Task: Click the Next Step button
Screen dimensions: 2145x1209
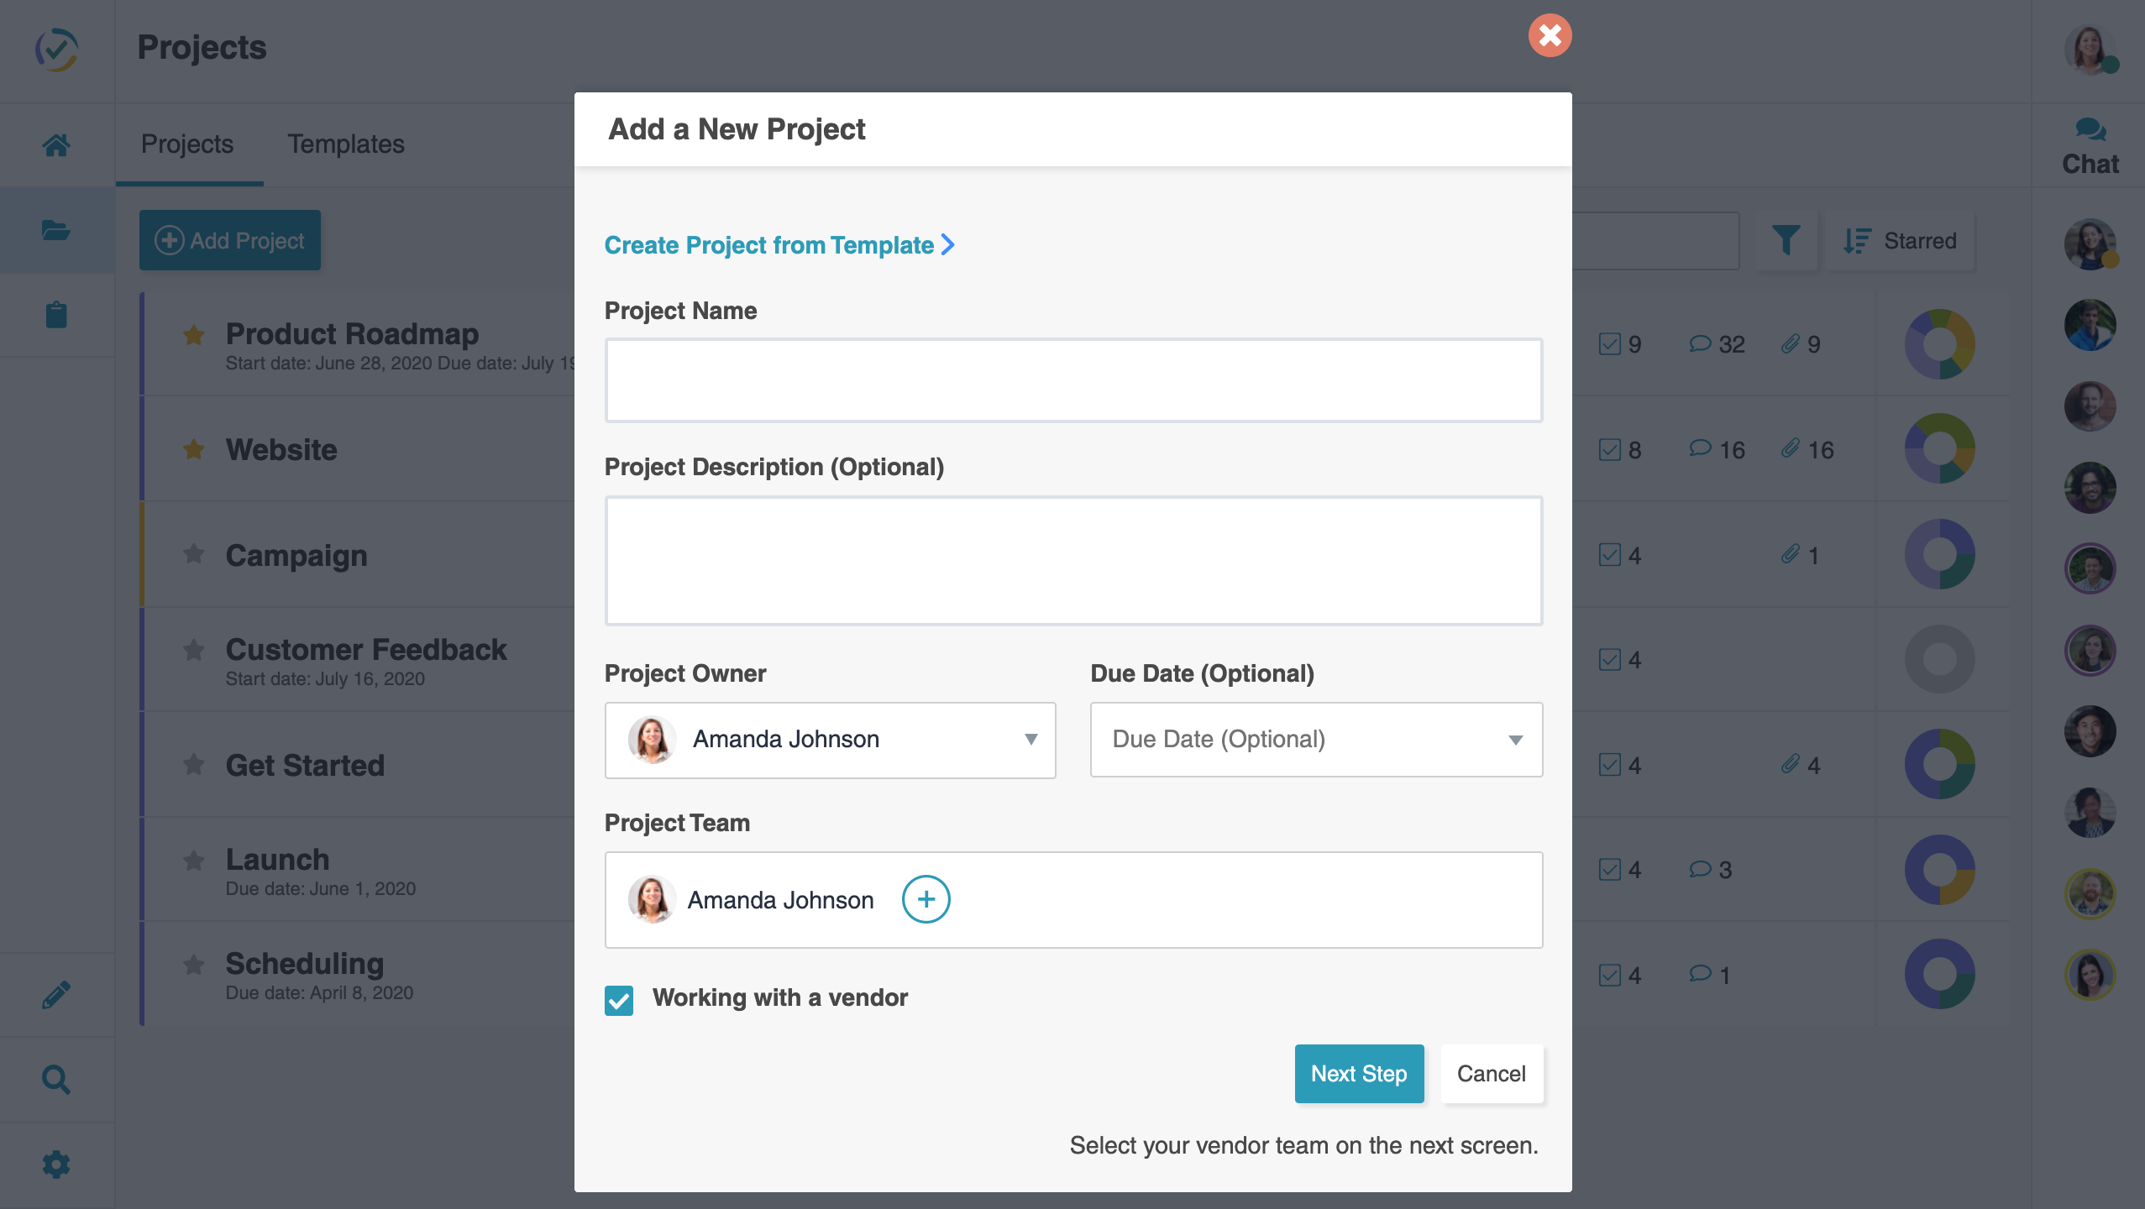Action: pyautogui.click(x=1358, y=1073)
